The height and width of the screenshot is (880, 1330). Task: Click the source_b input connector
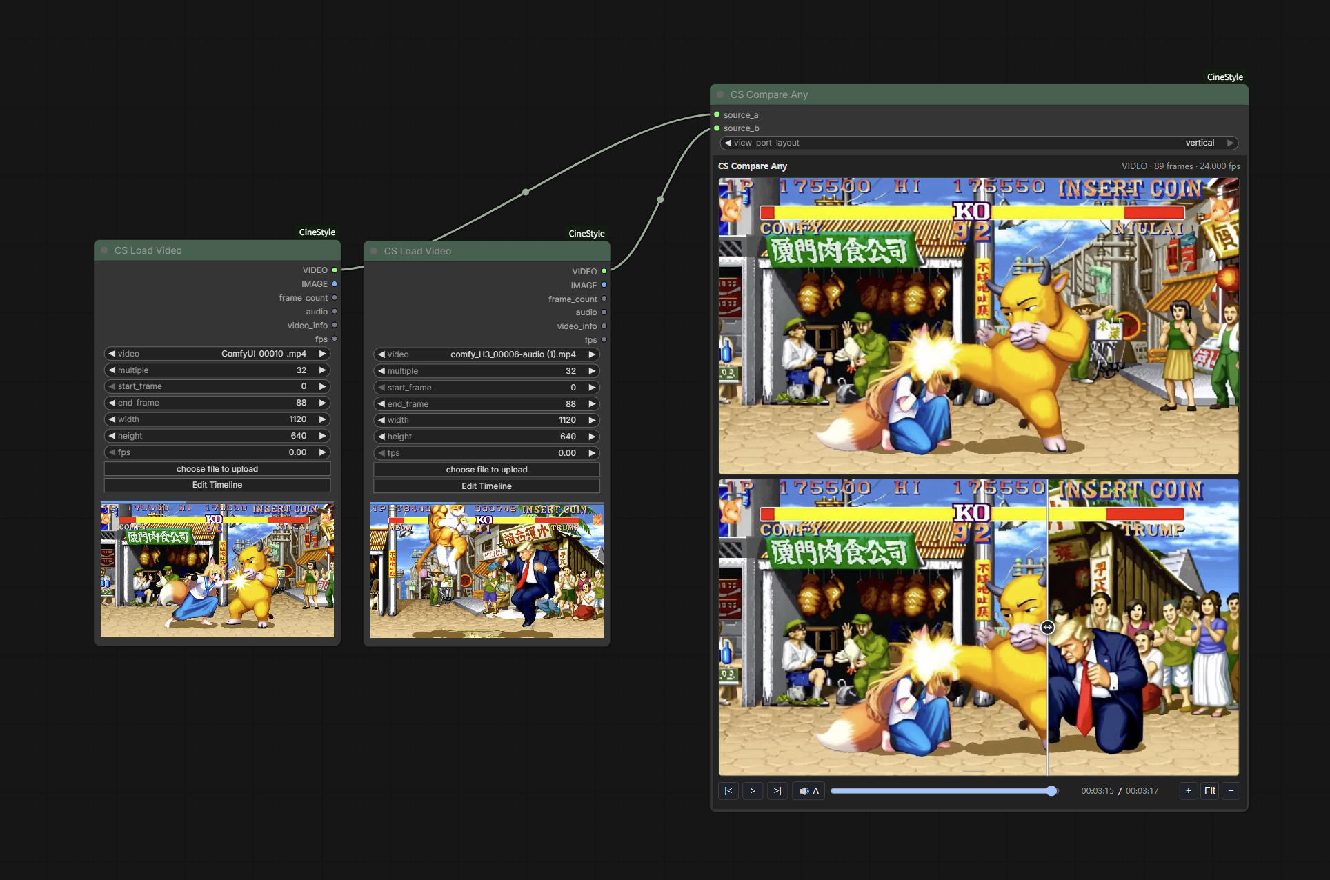(x=717, y=128)
